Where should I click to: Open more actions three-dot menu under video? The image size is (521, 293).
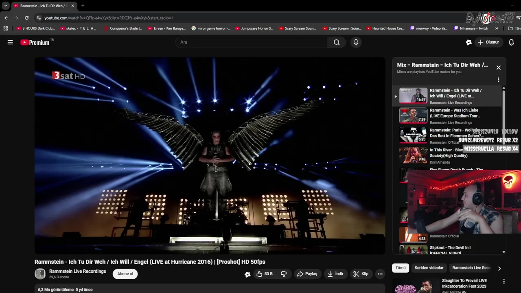point(380,274)
